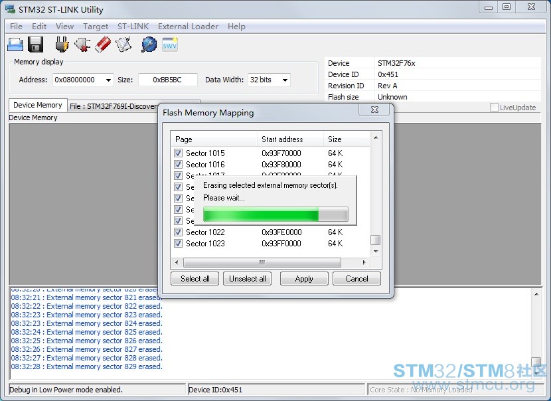The height and width of the screenshot is (401, 551).
Task: Maximize the ST-LINK Utility window
Action: [x=507, y=7]
